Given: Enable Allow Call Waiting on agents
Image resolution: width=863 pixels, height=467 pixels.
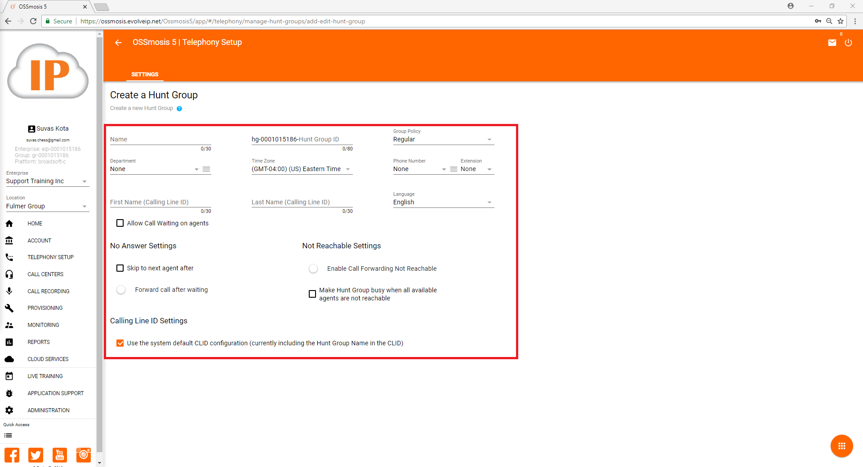Looking at the screenshot, I should 120,223.
